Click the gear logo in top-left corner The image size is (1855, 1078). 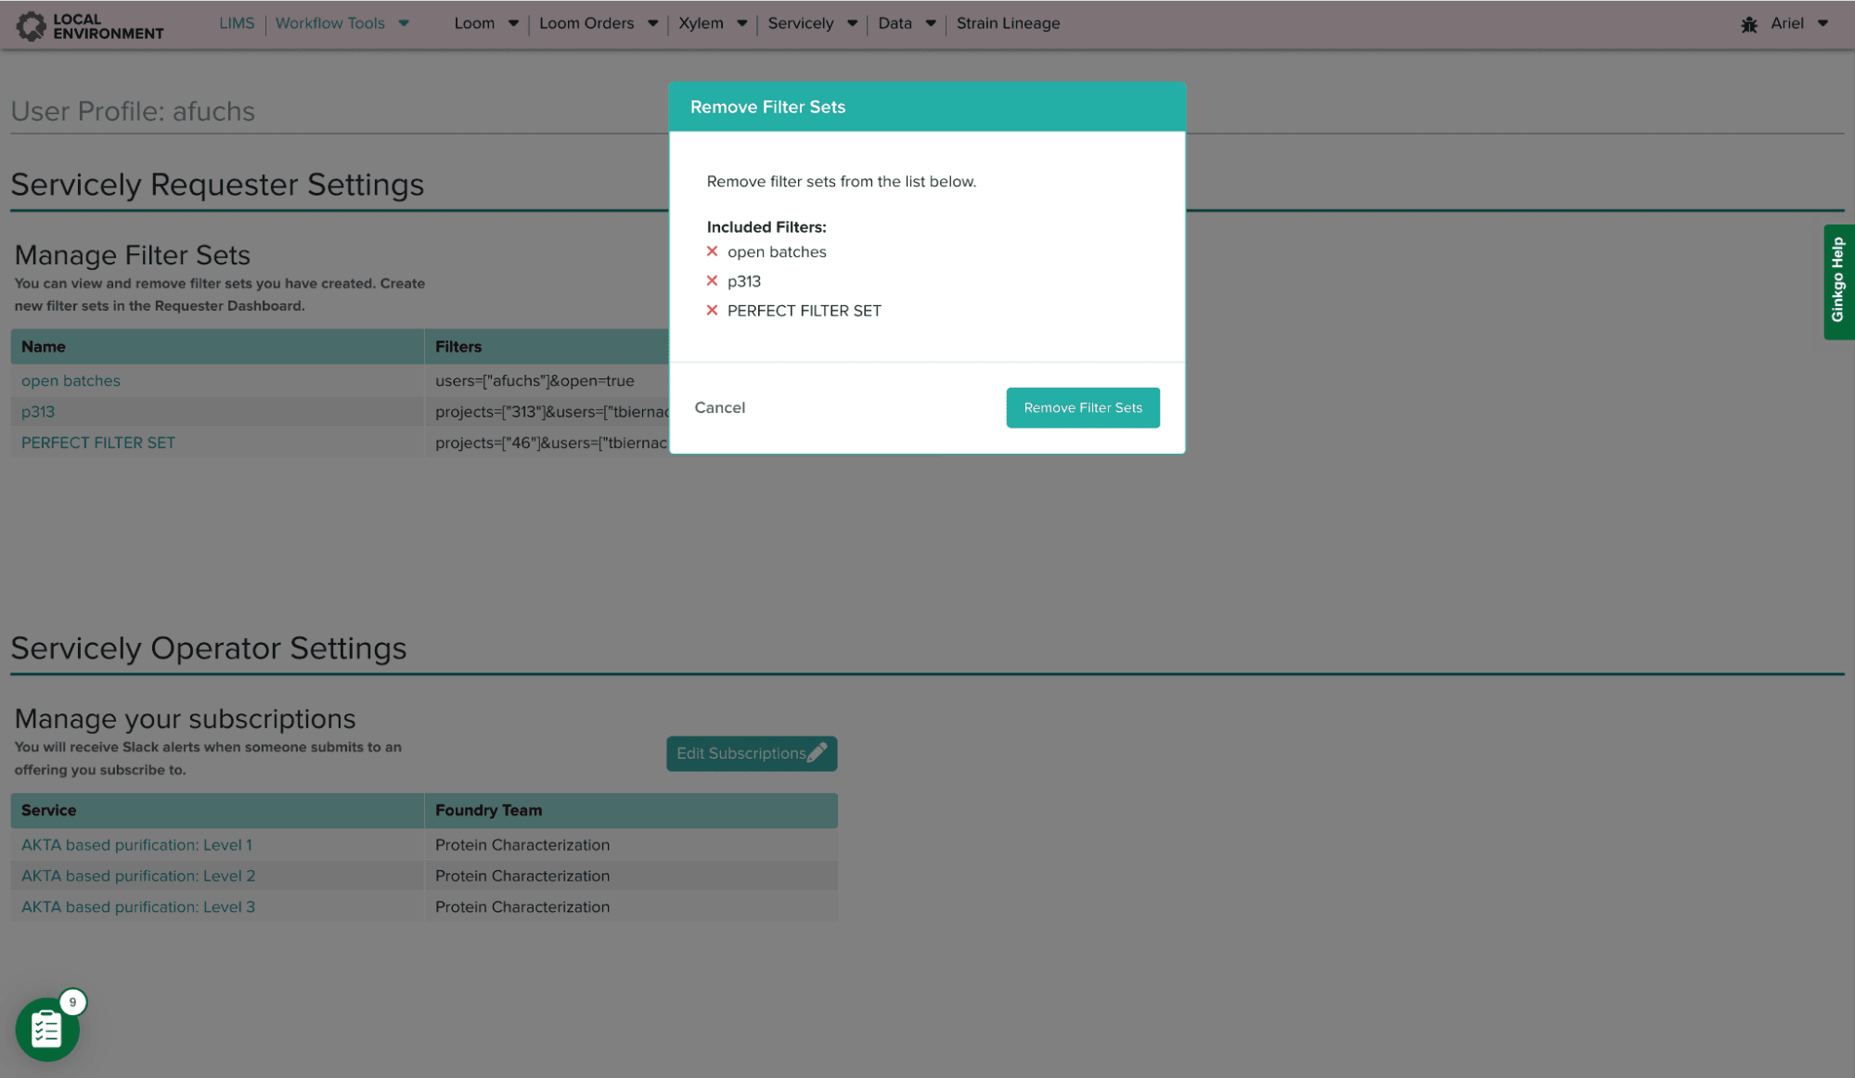click(31, 25)
